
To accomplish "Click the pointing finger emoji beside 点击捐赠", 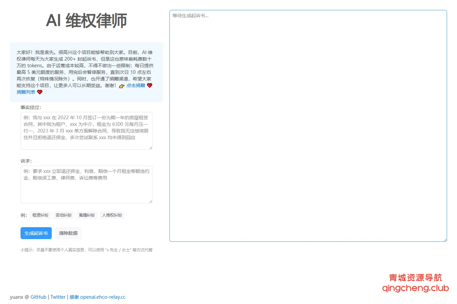I will (122, 85).
